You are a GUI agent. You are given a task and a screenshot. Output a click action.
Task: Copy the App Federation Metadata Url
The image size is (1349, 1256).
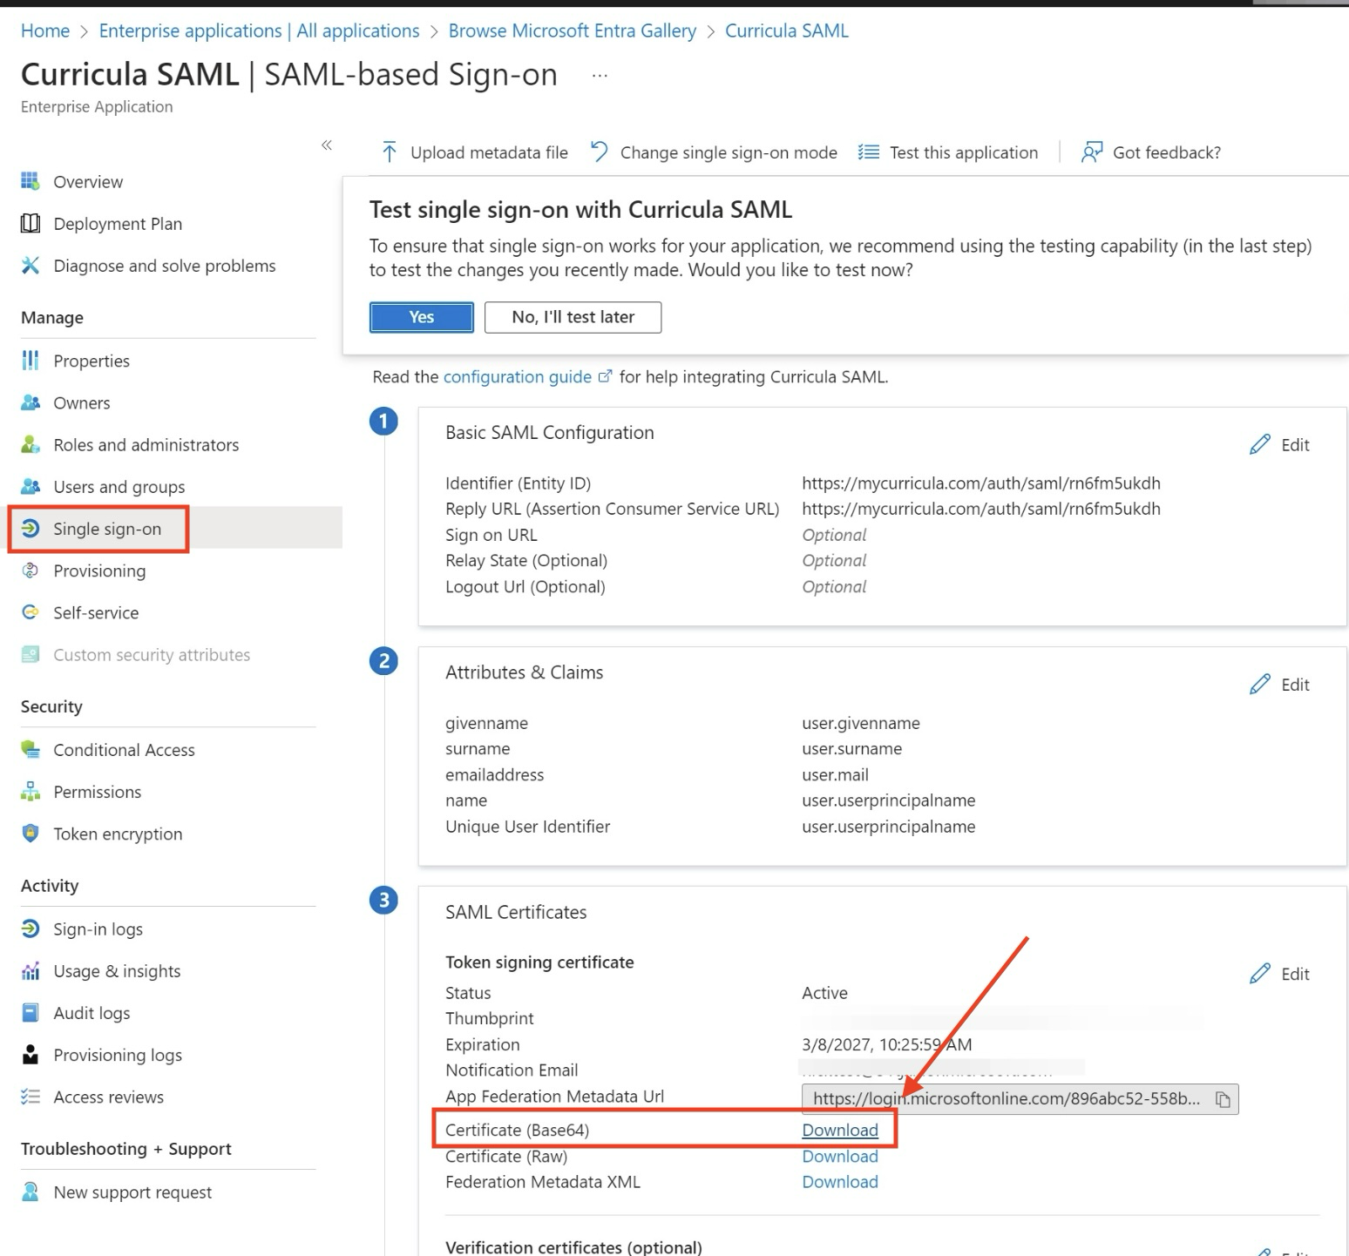1224,1099
